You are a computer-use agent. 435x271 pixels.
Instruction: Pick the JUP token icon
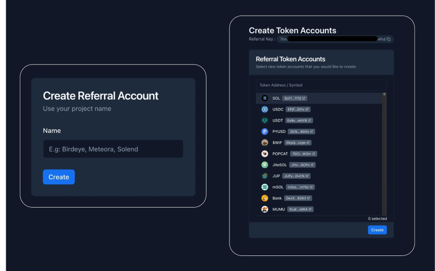(x=264, y=176)
